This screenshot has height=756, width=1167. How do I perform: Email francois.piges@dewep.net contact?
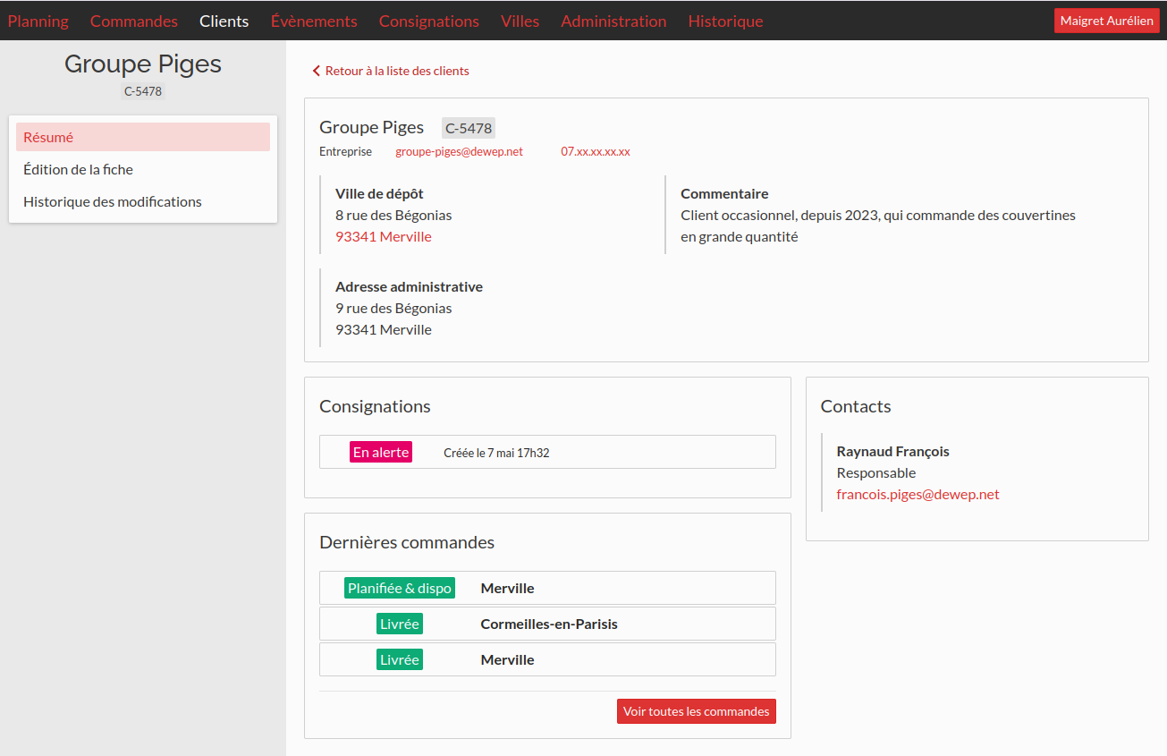(918, 494)
